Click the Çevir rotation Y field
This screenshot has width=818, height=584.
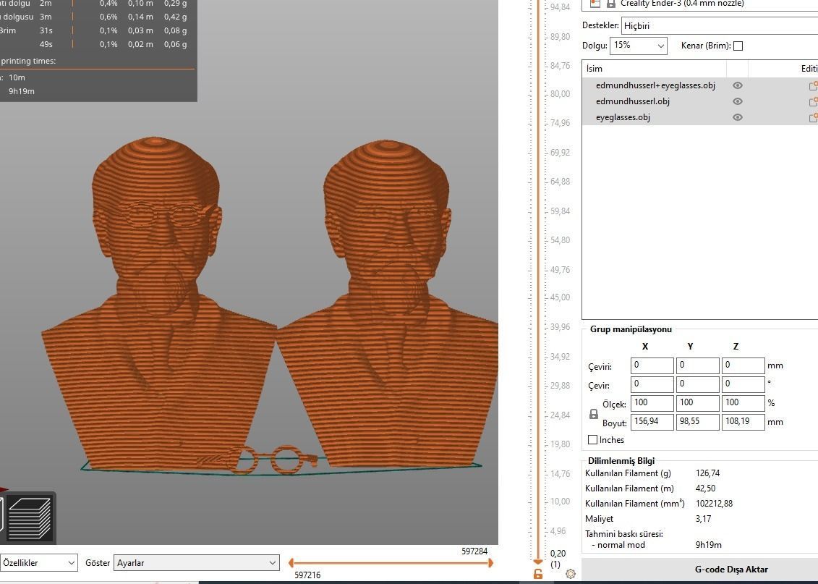pyautogui.click(x=697, y=384)
